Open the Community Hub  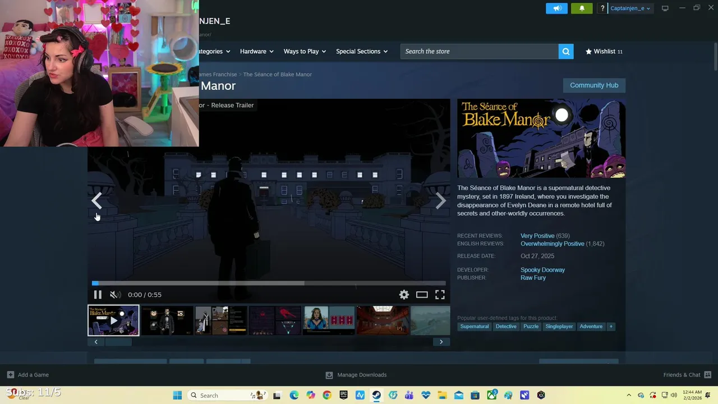click(594, 85)
